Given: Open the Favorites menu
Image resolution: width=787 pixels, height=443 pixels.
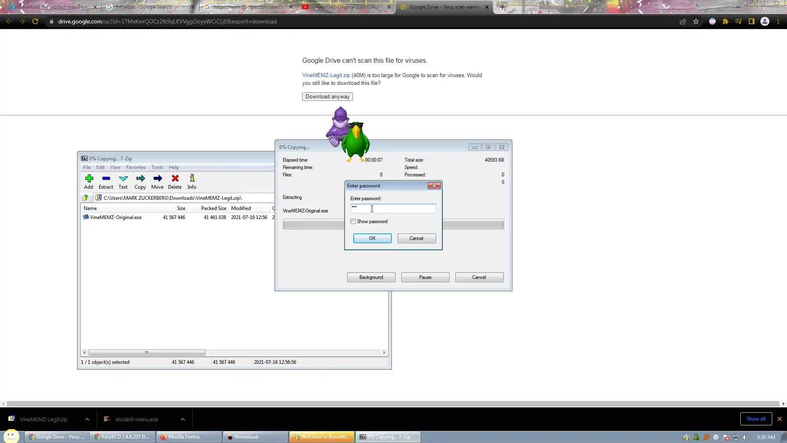Looking at the screenshot, I should [x=136, y=167].
